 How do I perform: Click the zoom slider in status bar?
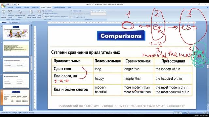coord(196,113)
